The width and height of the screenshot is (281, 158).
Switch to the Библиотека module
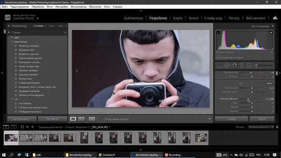tap(133, 18)
